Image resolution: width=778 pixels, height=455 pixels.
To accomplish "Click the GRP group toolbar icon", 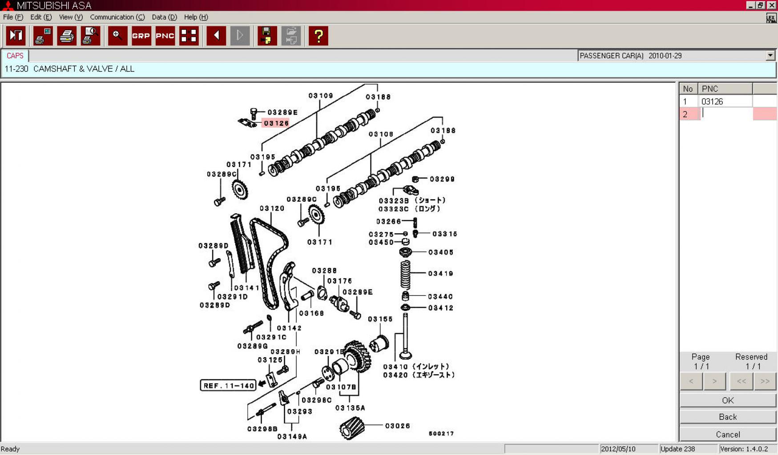I will (x=141, y=36).
